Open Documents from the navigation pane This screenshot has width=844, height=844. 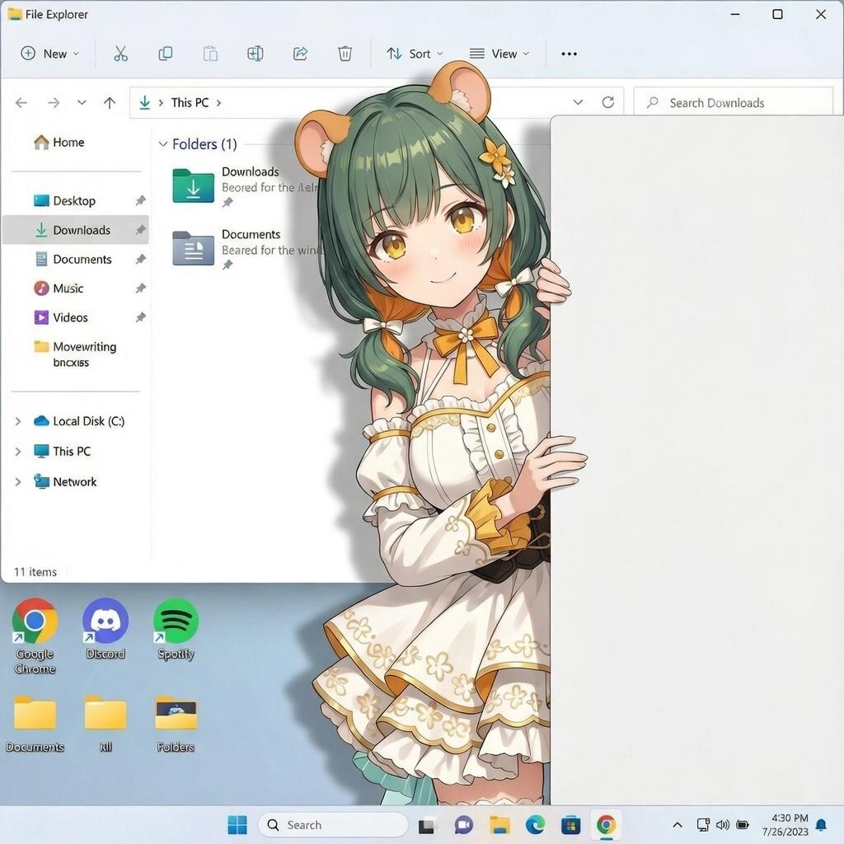point(83,259)
